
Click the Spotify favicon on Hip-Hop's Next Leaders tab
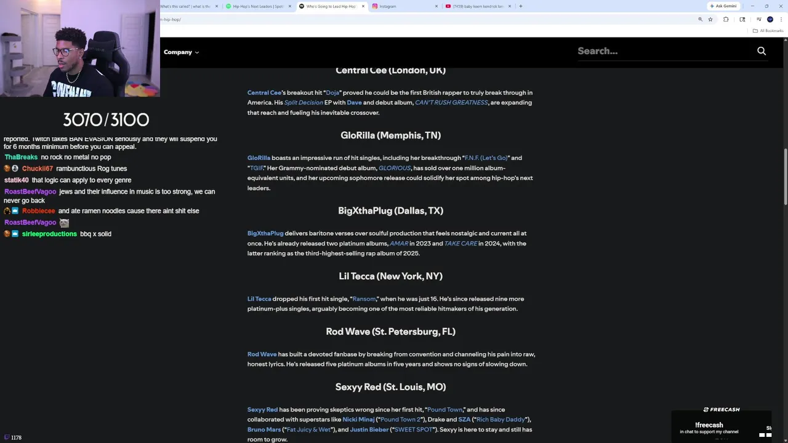[x=228, y=6]
